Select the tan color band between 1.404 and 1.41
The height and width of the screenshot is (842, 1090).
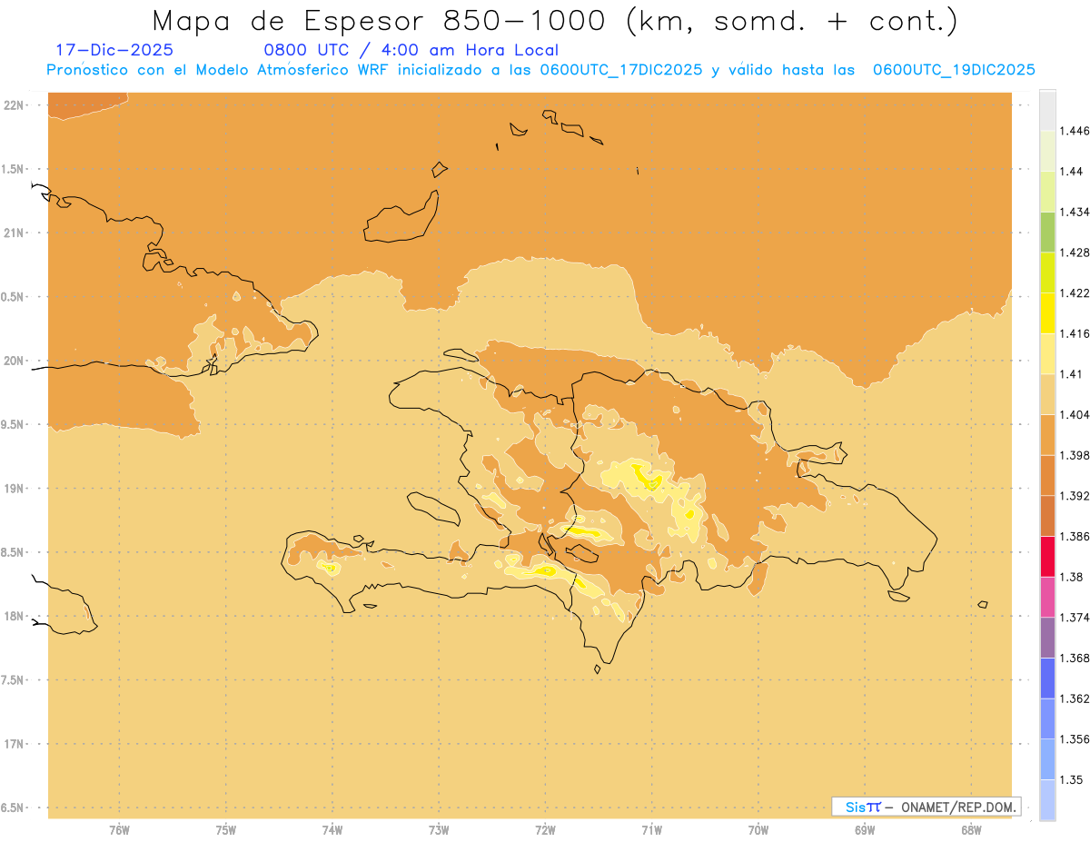pyautogui.click(x=1047, y=394)
